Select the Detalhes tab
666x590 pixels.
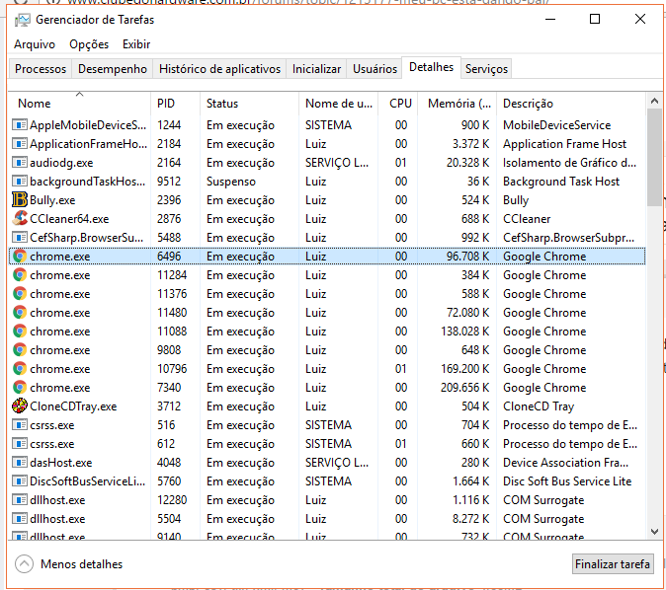(x=431, y=67)
